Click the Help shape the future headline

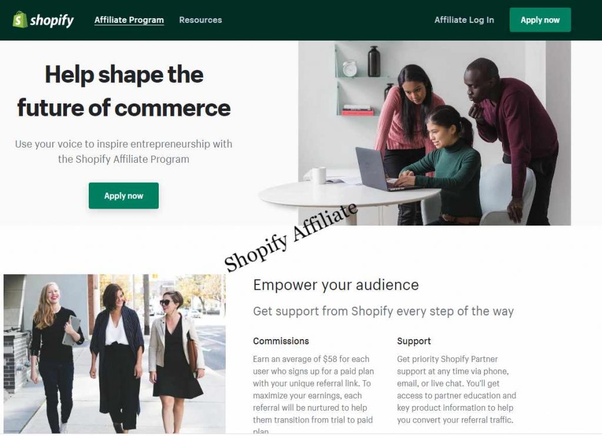(x=123, y=91)
